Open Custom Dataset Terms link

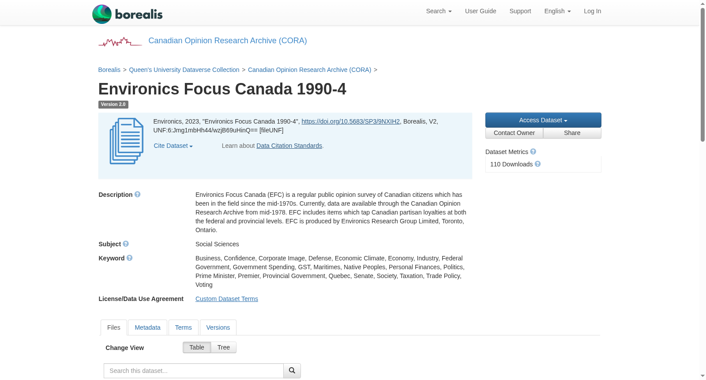click(x=227, y=299)
